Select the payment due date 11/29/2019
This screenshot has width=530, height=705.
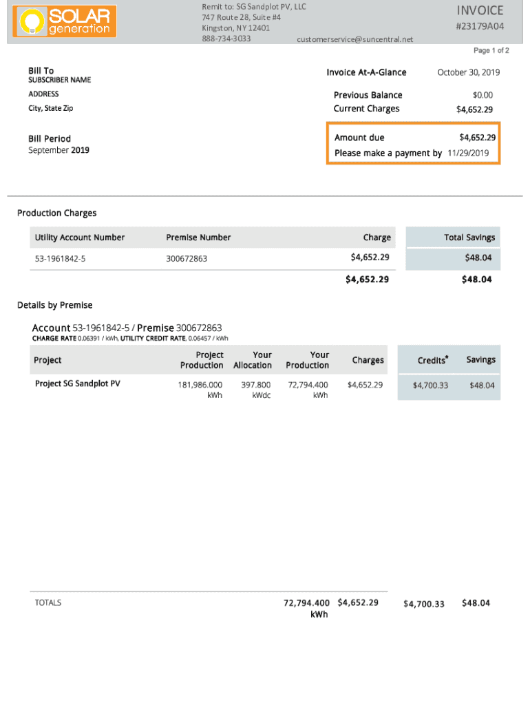point(468,153)
